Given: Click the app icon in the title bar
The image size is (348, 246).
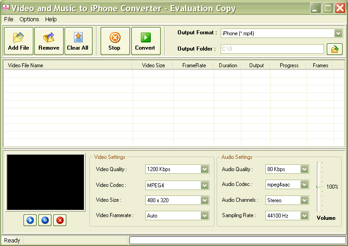Looking at the screenshot, I should 6,8.
